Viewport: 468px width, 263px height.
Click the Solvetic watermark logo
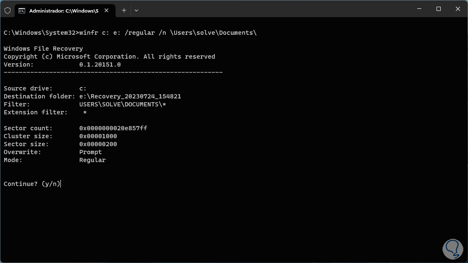[452, 248]
